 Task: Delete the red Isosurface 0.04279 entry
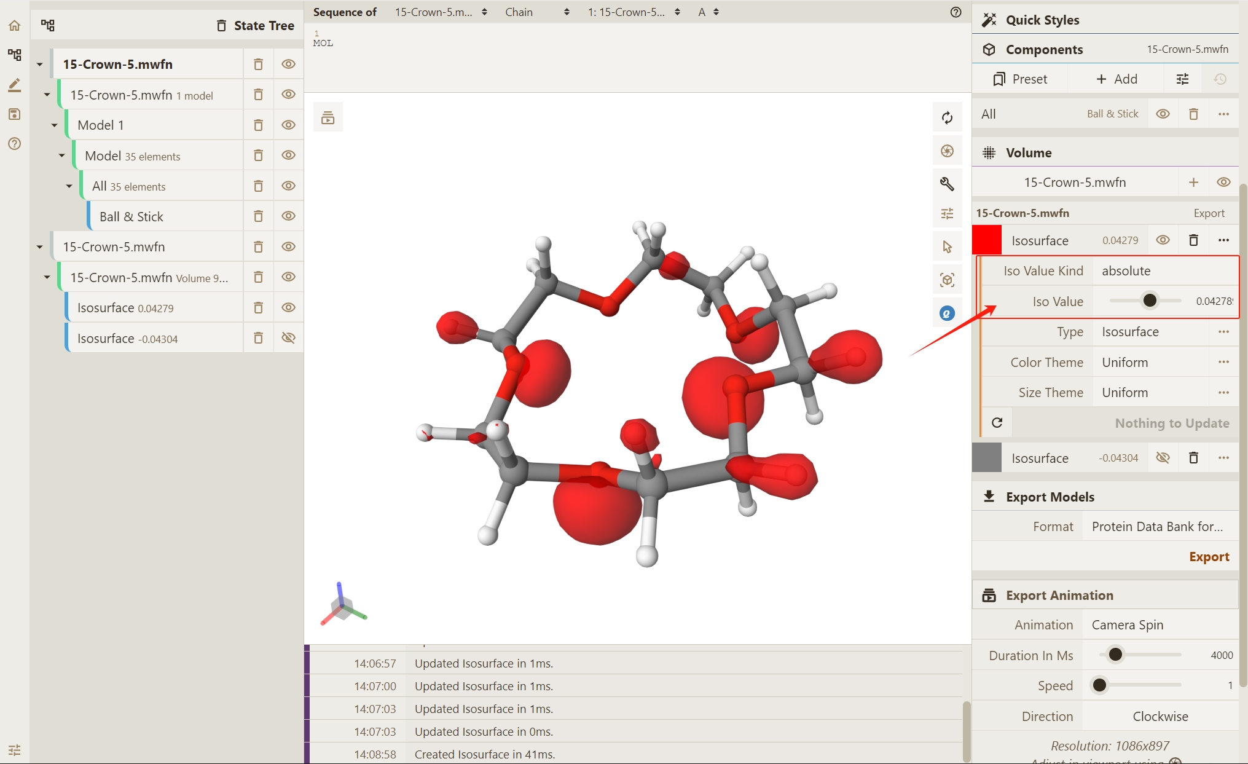tap(1193, 240)
